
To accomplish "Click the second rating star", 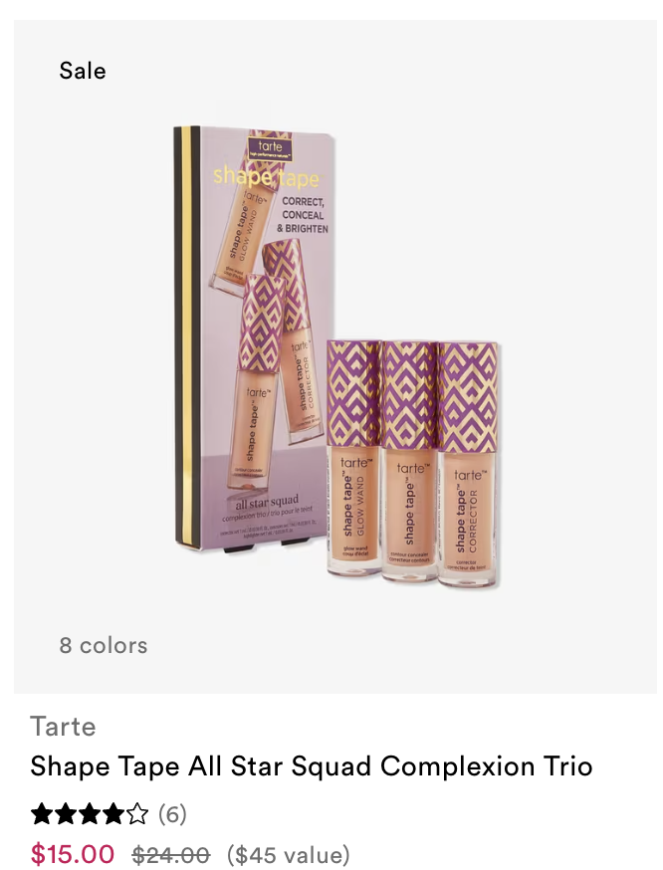I will [66, 814].
